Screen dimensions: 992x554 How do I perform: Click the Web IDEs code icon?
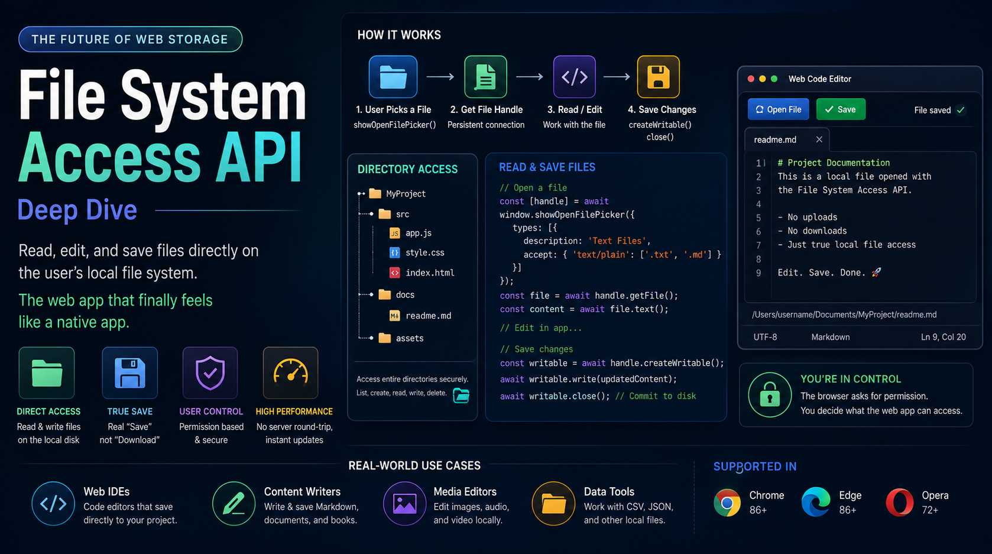coord(53,504)
